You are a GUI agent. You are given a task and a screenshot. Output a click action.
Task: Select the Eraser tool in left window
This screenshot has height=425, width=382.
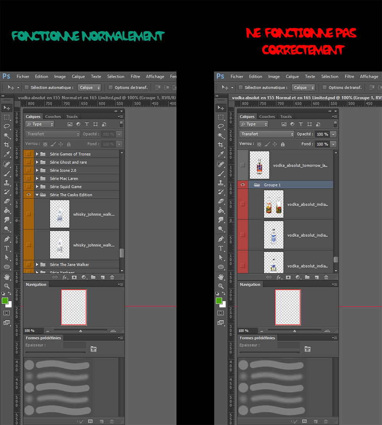[7, 201]
